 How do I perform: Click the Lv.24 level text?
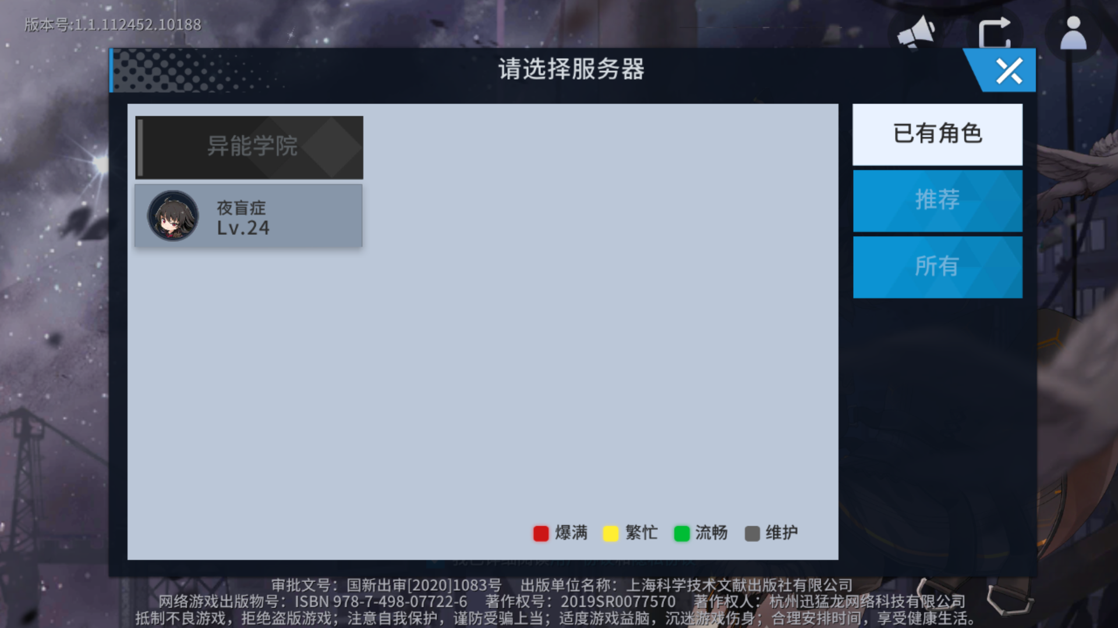(243, 228)
